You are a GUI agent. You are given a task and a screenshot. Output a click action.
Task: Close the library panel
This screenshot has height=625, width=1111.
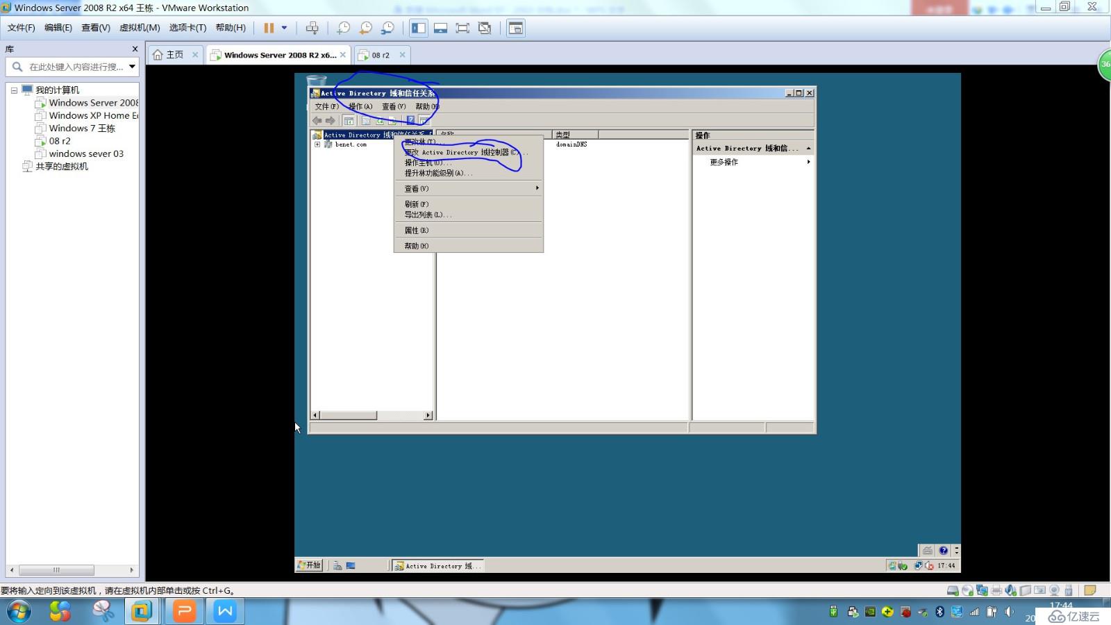tap(135, 49)
